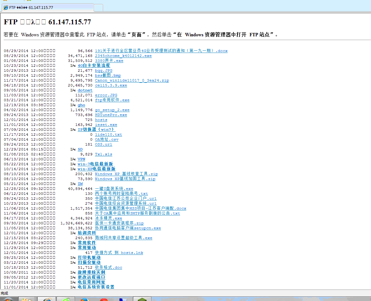
Task: Download Canon_winlide11017_0_3ea24.zip
Action: point(132,80)
